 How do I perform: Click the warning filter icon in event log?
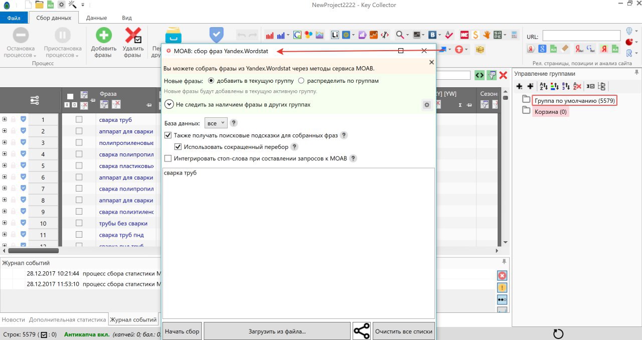[502, 287]
